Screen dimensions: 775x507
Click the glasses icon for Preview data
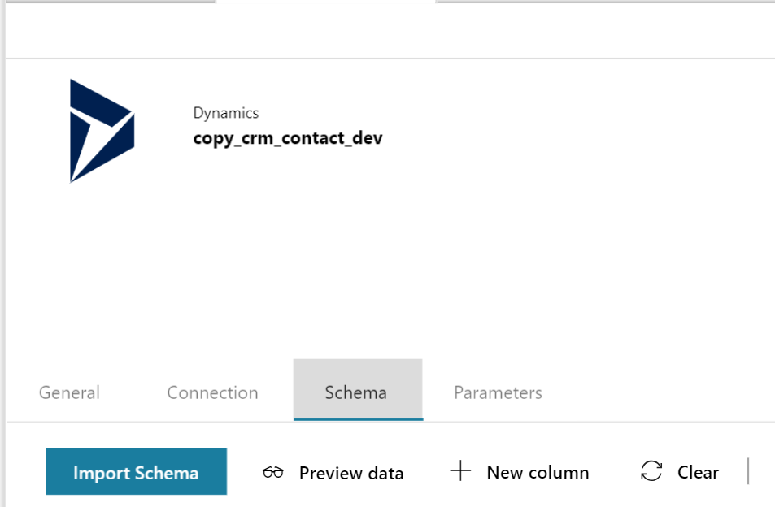pyautogui.click(x=273, y=473)
